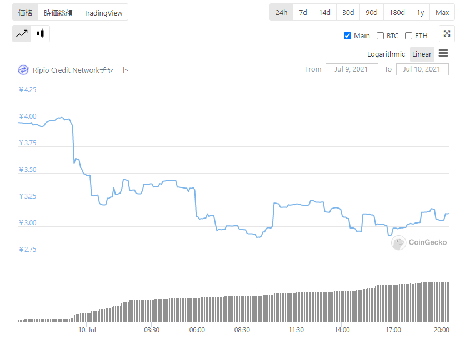This screenshot has height=340, width=465.
Task: Click Ripio Credit Network logo icon
Action: point(23,70)
